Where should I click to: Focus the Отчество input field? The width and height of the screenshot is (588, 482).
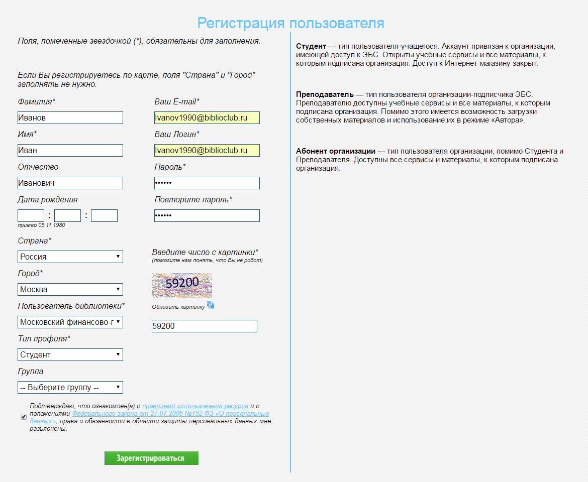[70, 183]
